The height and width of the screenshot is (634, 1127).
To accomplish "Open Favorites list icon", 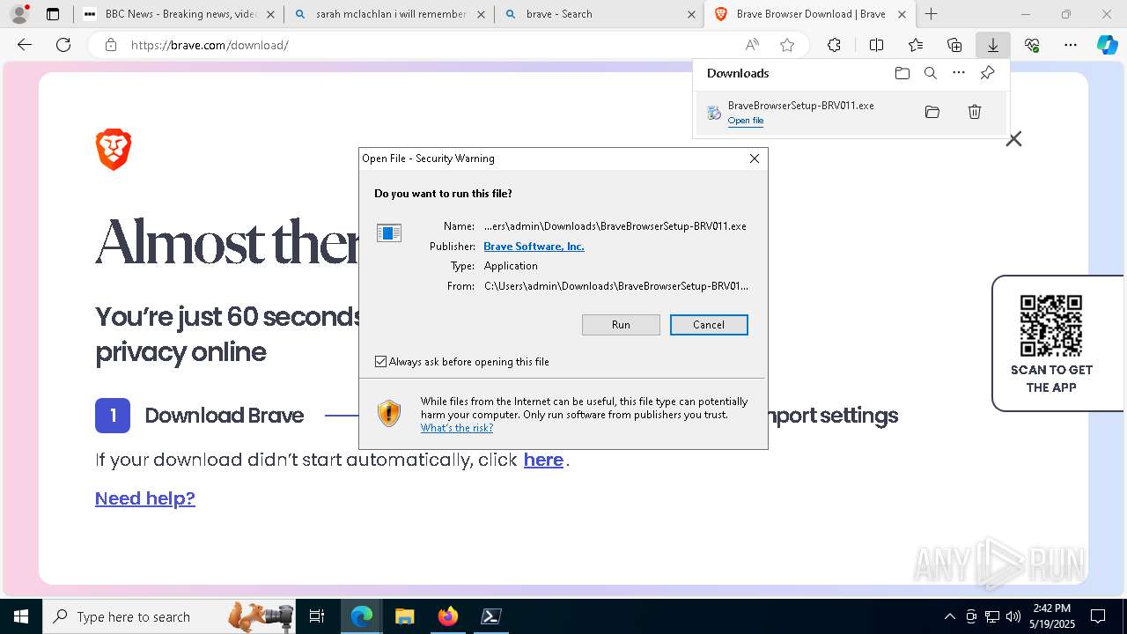I will point(916,45).
